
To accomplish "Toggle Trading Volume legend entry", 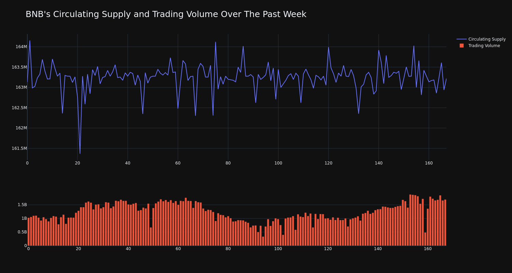I will click(481, 46).
